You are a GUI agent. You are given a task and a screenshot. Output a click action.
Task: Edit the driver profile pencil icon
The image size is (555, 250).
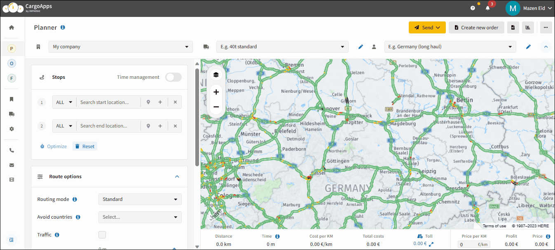[x=528, y=47]
